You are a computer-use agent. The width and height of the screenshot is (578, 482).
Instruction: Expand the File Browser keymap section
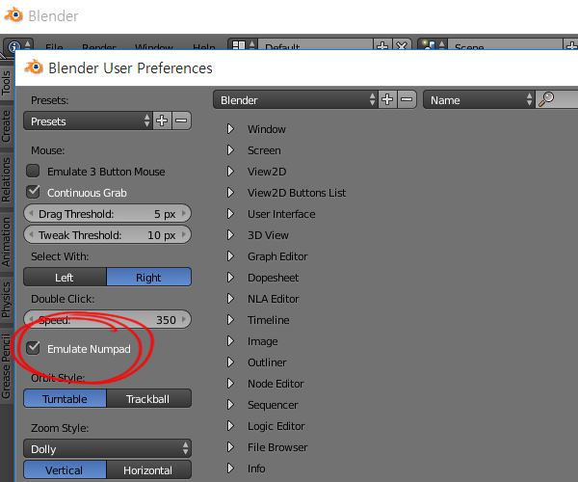pyautogui.click(x=231, y=447)
